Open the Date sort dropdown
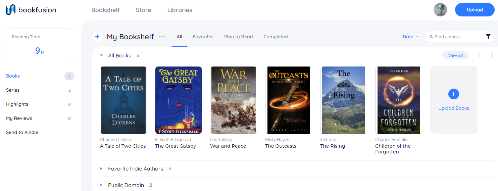 pyautogui.click(x=411, y=37)
